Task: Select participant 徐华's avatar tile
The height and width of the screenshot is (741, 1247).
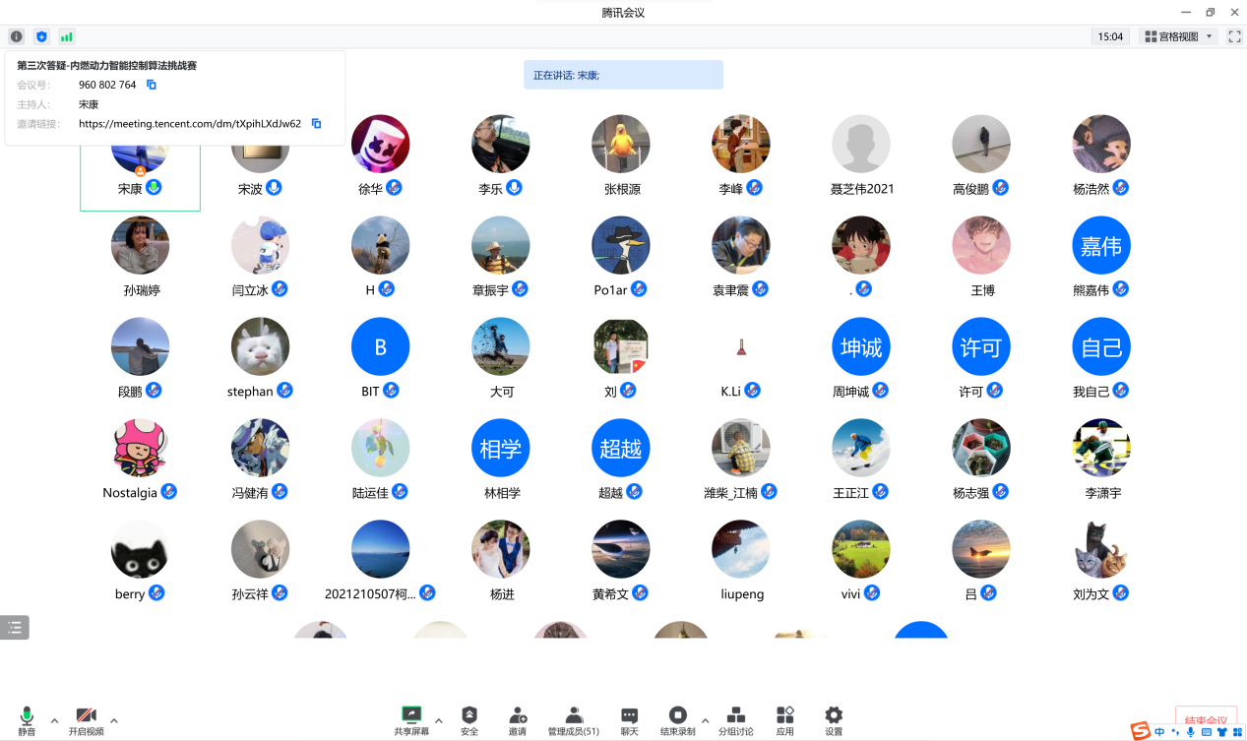Action: 380,145
